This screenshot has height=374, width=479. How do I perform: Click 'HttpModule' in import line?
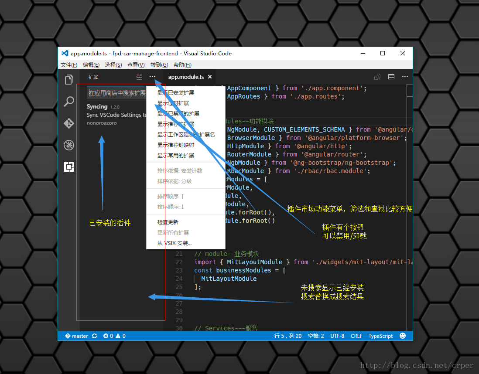[245, 146]
